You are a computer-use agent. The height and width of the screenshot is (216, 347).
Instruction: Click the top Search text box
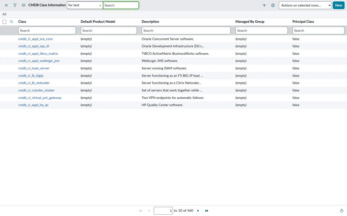tap(121, 5)
